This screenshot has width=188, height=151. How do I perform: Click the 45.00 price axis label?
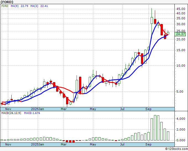tap(181, 9)
